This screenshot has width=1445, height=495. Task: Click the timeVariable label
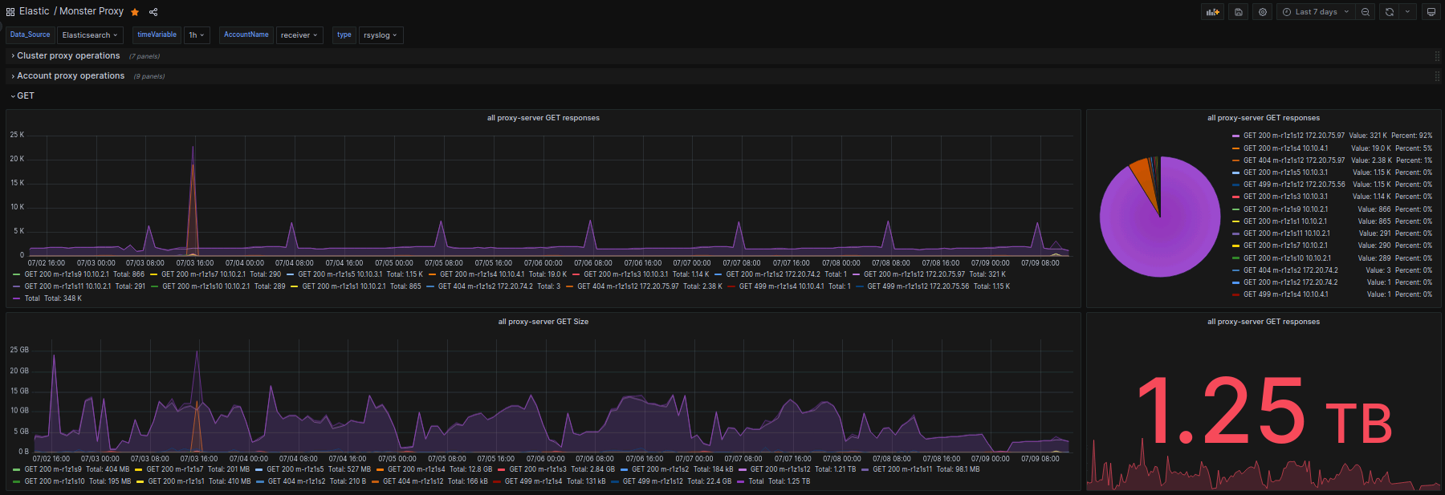pos(157,35)
